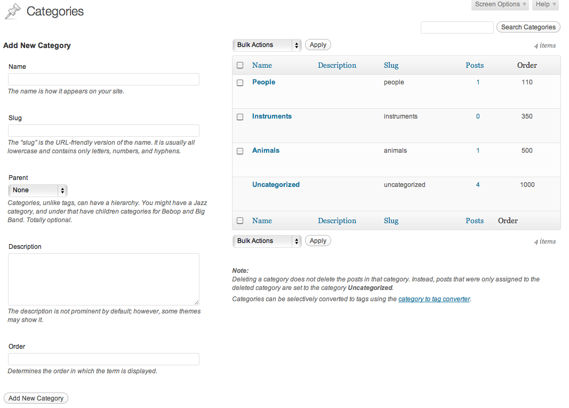This screenshot has width=569, height=408.
Task: Open the Uncategorized category link
Action: (276, 185)
